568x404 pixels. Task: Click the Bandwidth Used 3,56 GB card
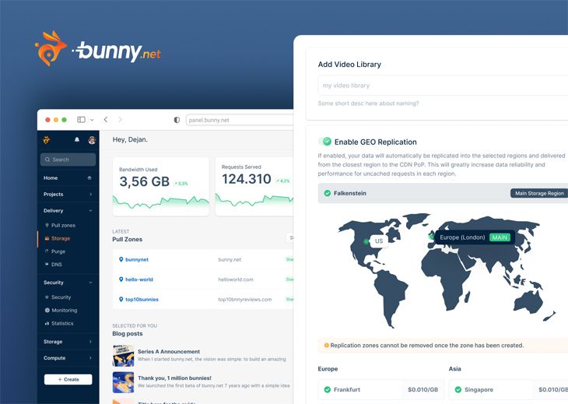(x=161, y=187)
